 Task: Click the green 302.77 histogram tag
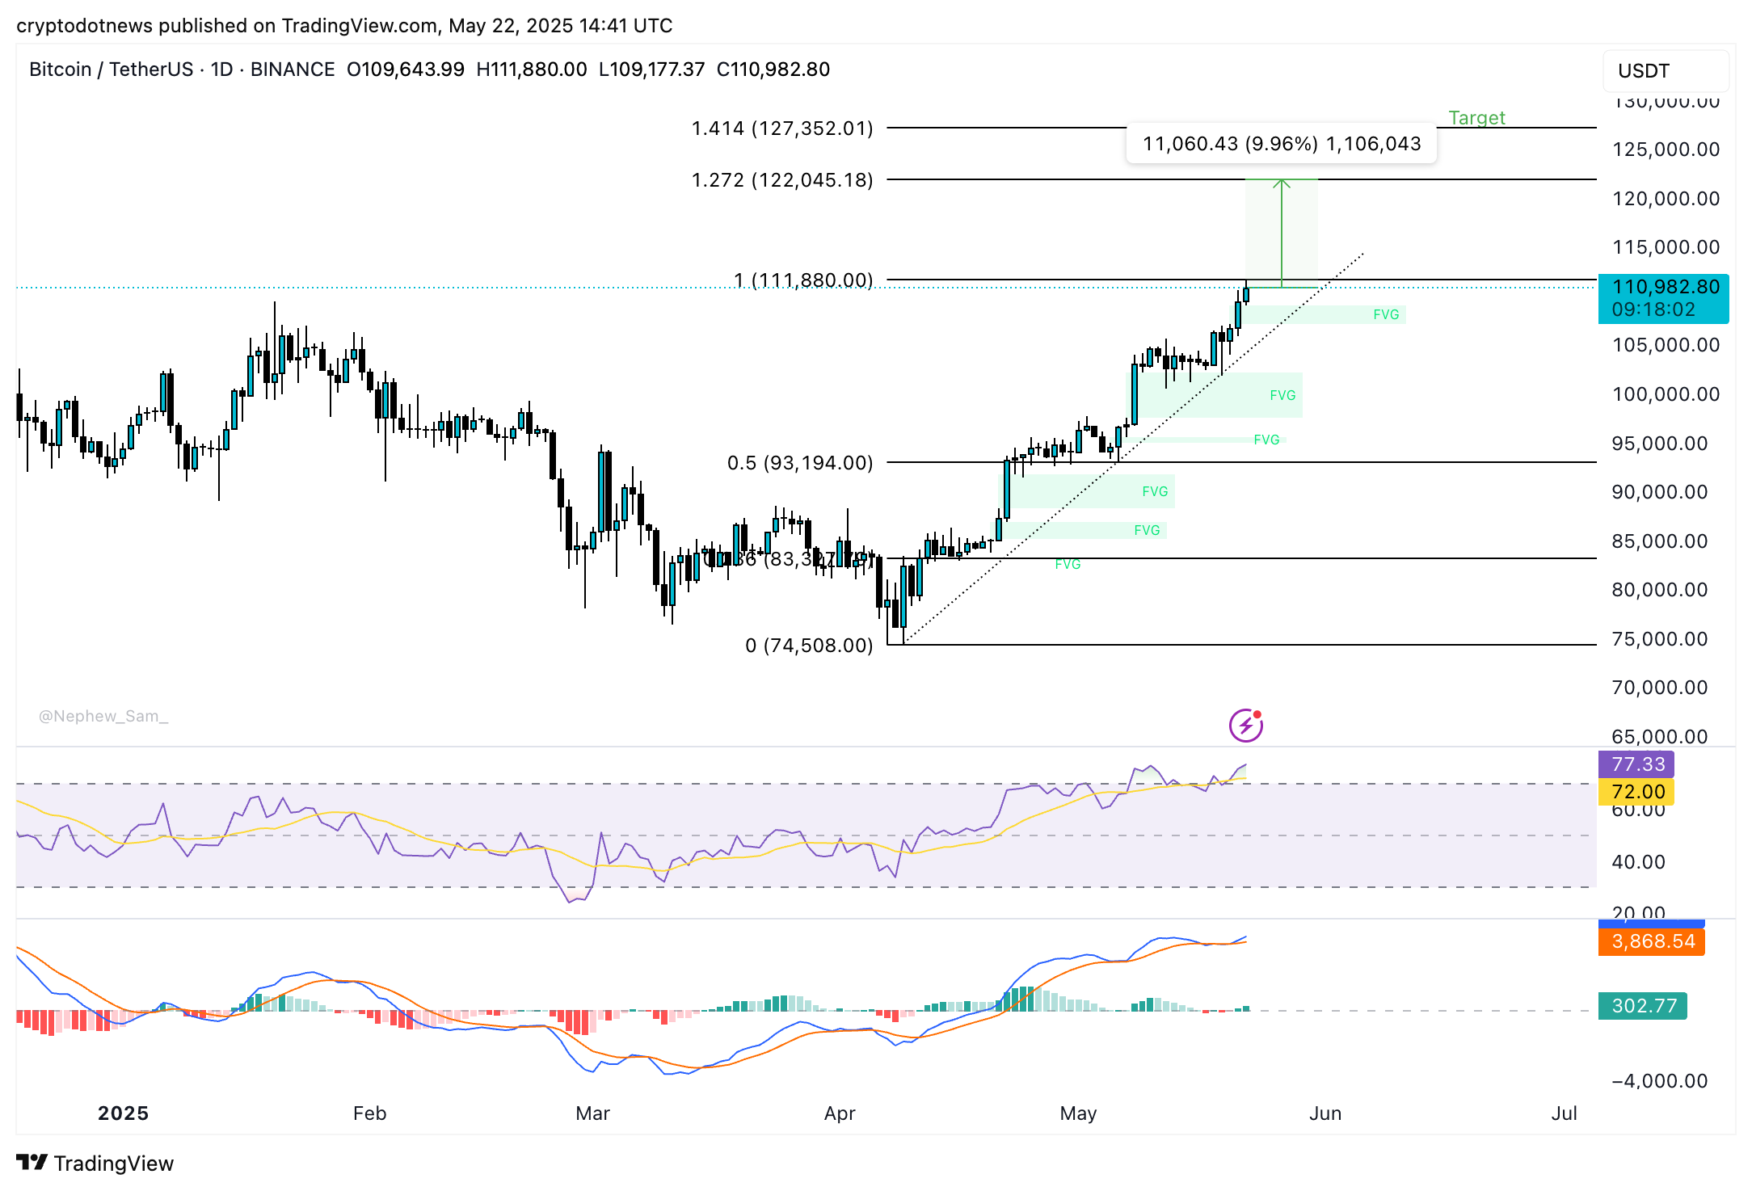(1642, 1006)
